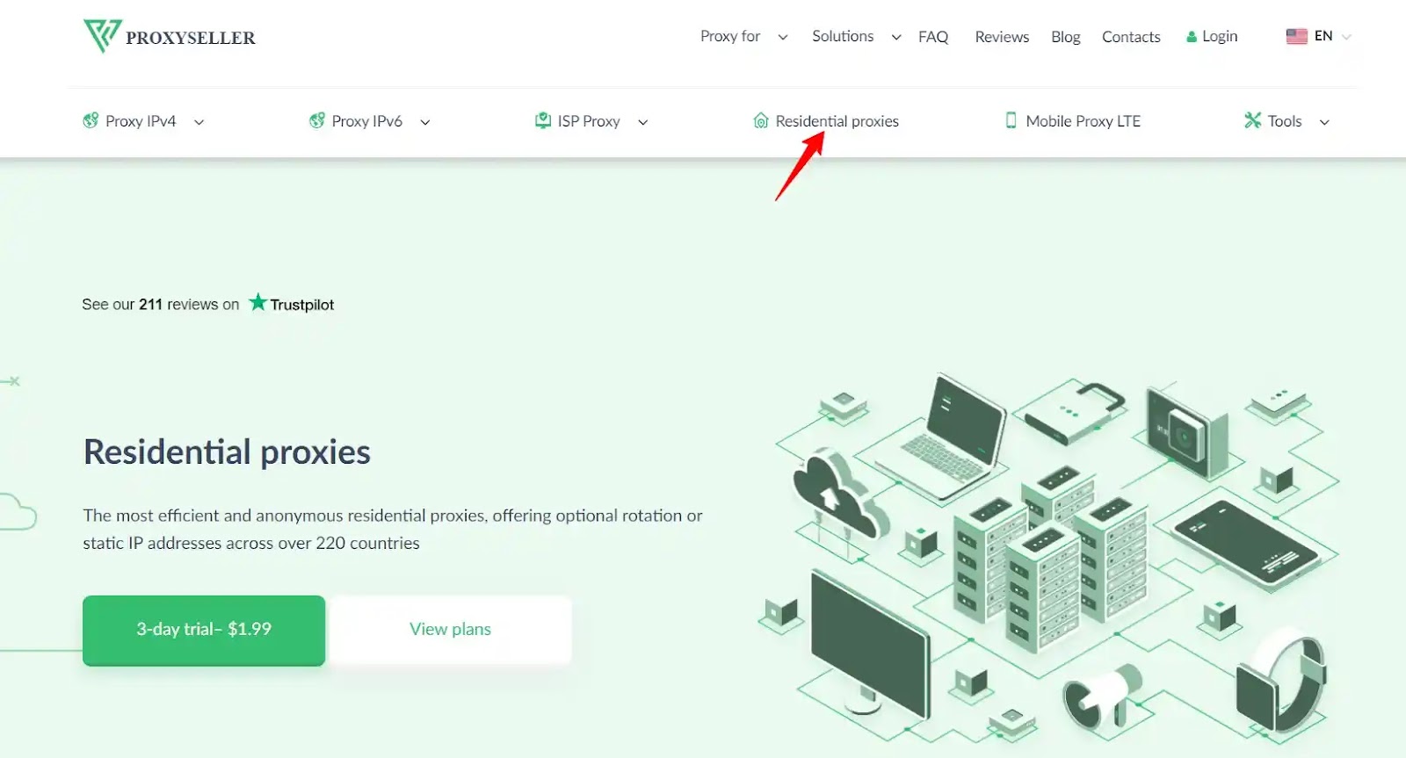Click the phone icon for Mobile Proxy LTE
The height and width of the screenshot is (758, 1406).
(1011, 120)
